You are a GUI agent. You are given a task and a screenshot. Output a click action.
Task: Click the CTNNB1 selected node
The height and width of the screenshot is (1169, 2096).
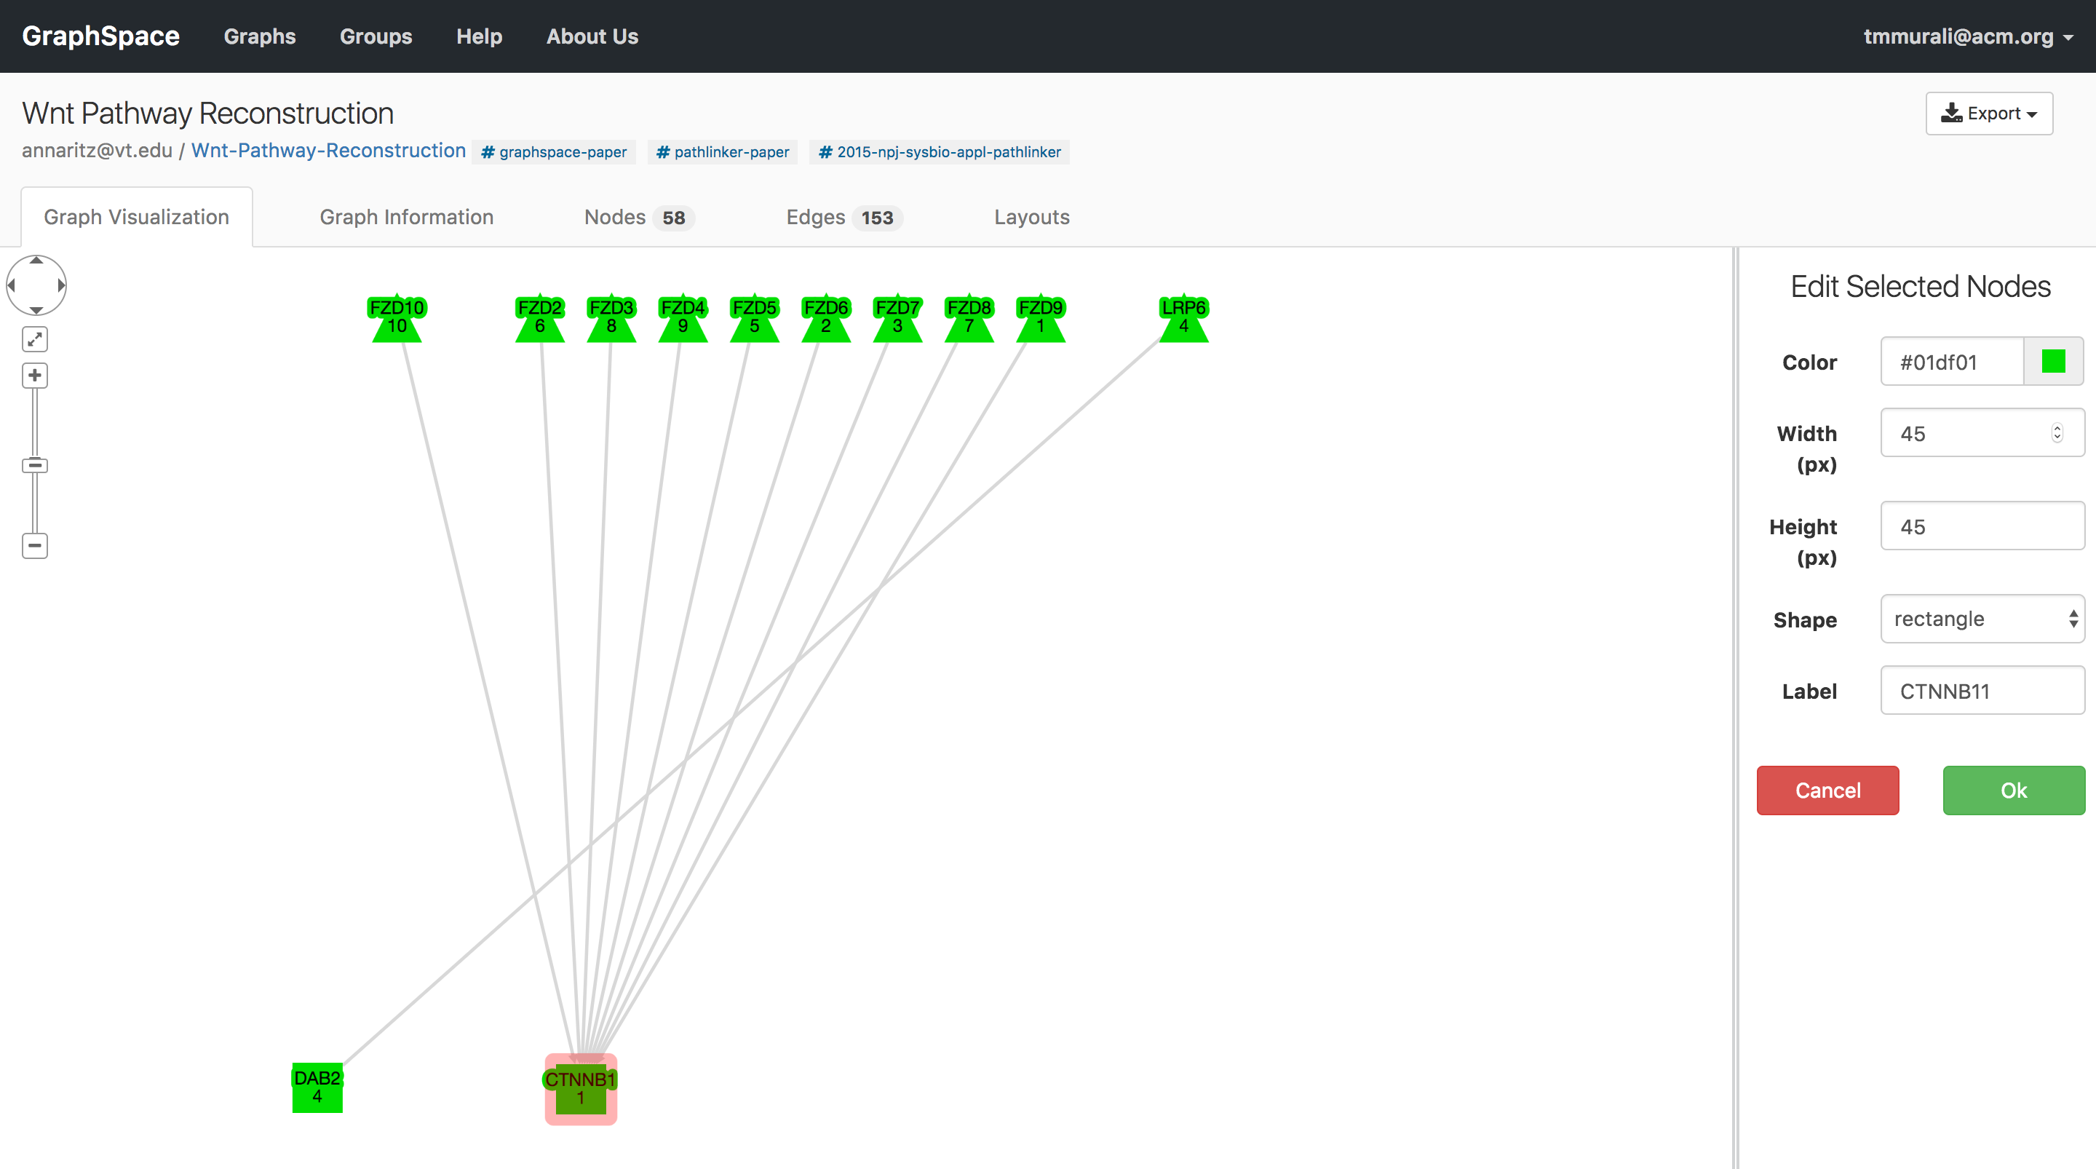click(580, 1089)
